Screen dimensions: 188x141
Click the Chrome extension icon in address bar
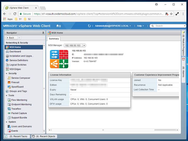(167, 14)
